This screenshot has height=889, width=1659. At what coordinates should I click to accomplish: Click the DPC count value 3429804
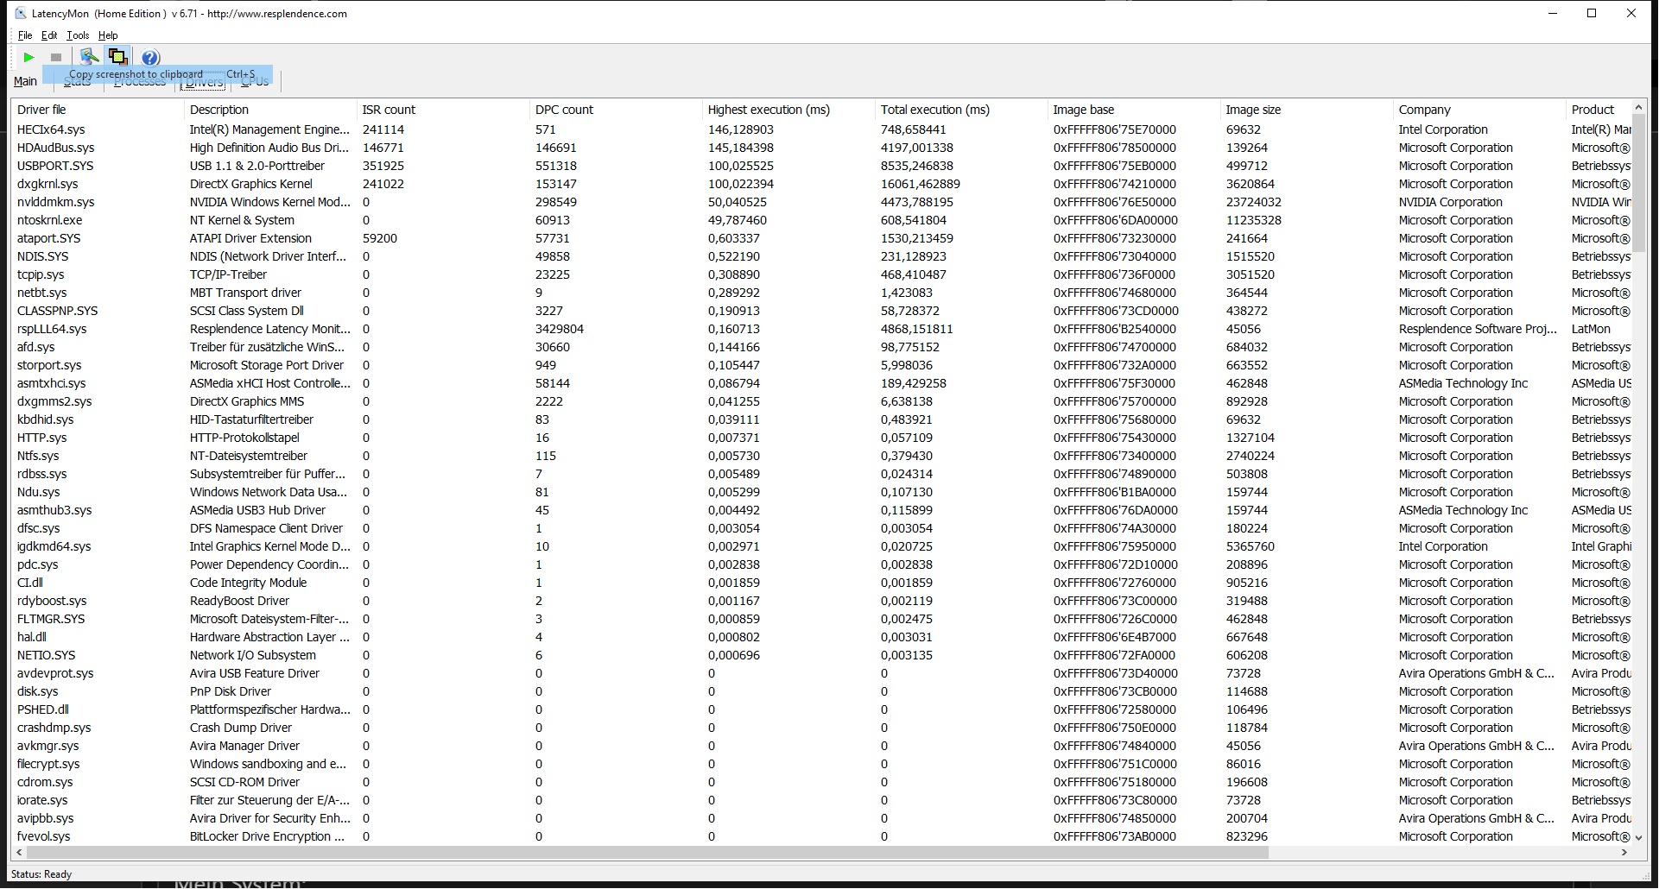click(x=560, y=329)
